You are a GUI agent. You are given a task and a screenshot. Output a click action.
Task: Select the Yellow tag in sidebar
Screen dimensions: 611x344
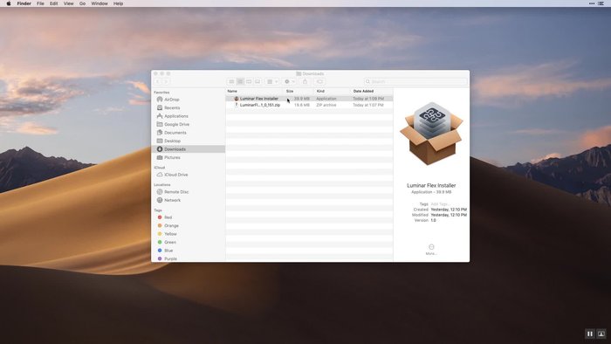click(x=170, y=234)
